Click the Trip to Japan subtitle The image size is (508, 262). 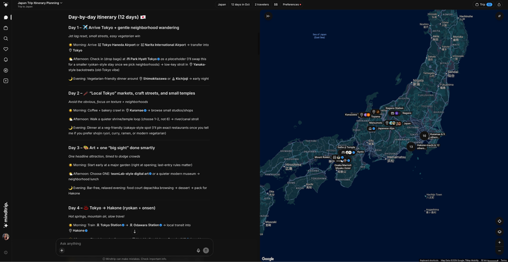pos(25,6)
